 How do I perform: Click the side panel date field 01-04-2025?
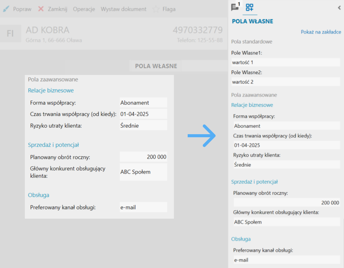tap(286, 145)
